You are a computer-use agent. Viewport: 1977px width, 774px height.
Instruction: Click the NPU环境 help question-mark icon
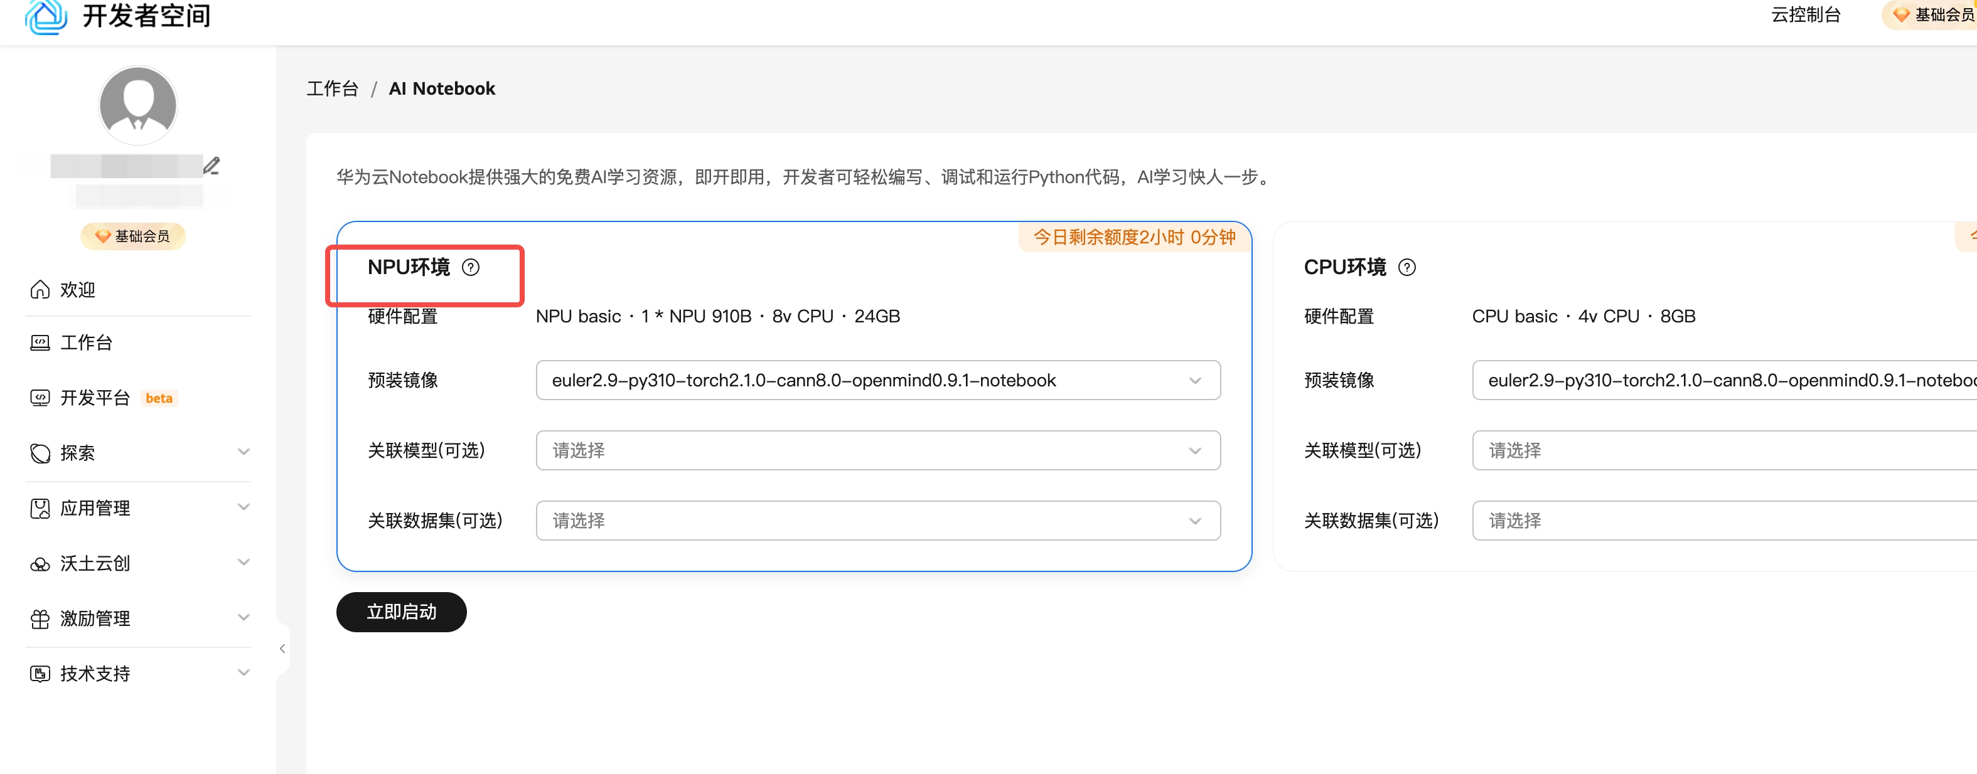coord(471,268)
